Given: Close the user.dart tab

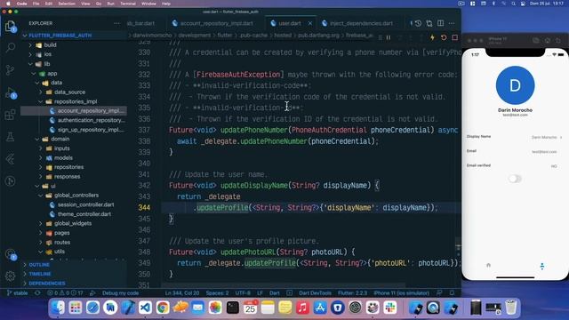Looking at the screenshot, I should click(310, 23).
